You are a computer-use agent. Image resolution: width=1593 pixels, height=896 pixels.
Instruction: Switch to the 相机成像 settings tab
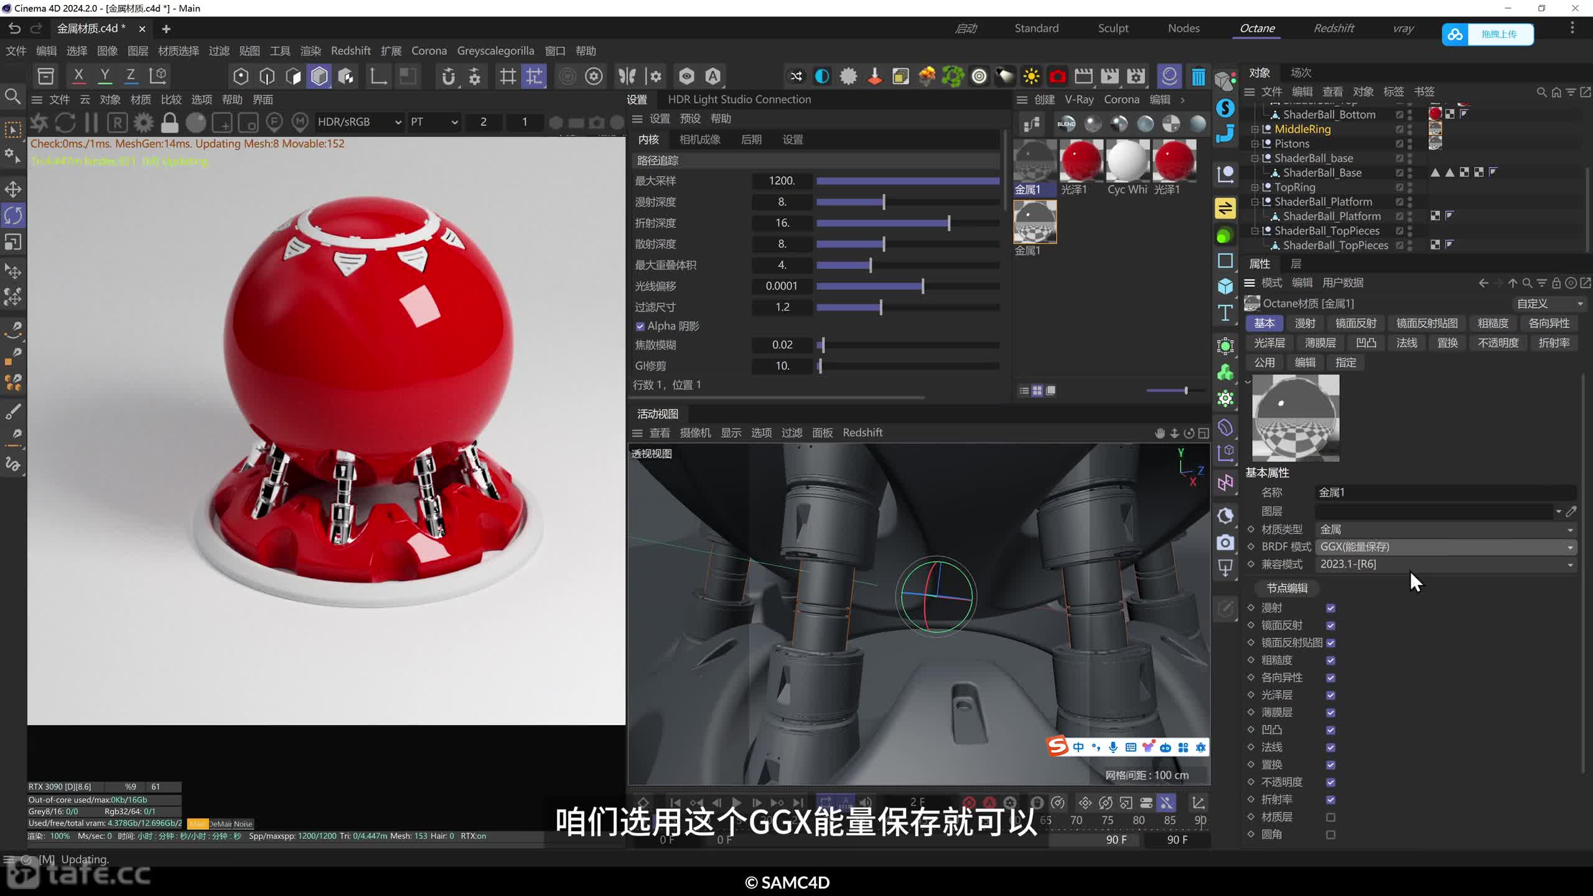pos(699,140)
